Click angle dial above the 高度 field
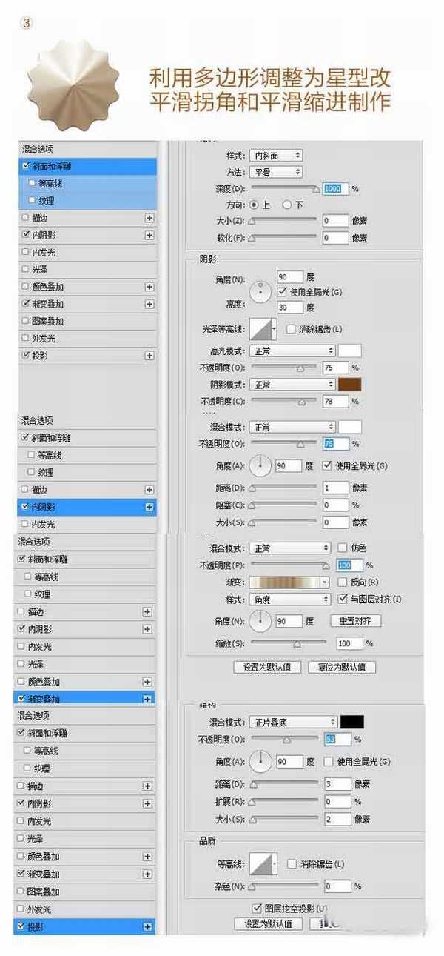 pyautogui.click(x=260, y=291)
